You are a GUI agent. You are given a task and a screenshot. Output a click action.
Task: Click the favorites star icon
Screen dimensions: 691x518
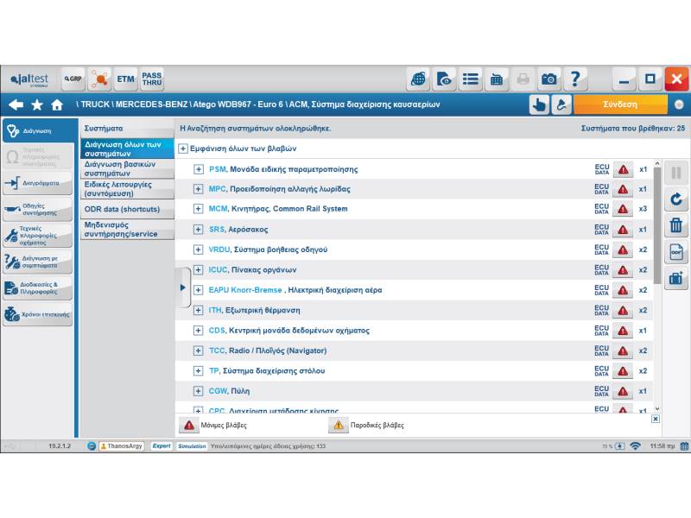[x=37, y=104]
